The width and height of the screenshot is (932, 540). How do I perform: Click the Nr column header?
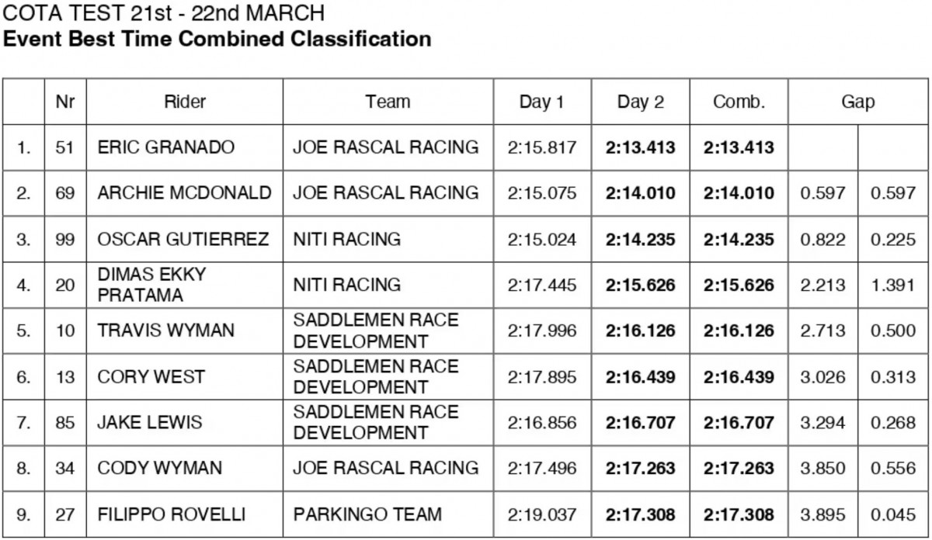(x=64, y=102)
